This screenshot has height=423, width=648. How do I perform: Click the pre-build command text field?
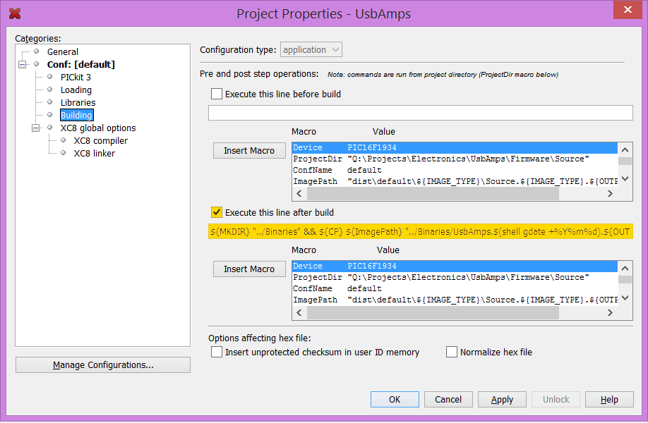pyautogui.click(x=420, y=113)
